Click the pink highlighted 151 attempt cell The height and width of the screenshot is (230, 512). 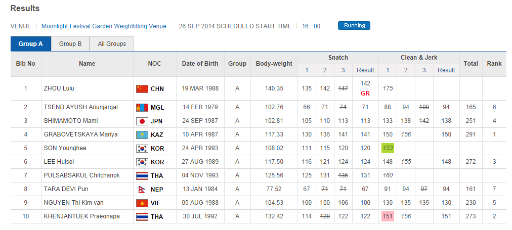coord(388,217)
